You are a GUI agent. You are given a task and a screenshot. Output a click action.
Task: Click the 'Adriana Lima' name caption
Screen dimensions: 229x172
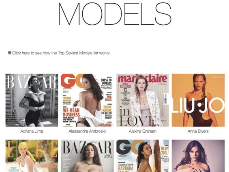[x=32, y=131]
